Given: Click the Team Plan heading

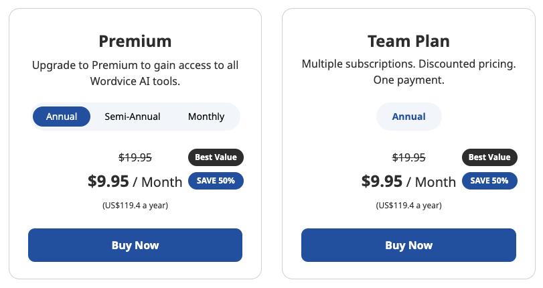Looking at the screenshot, I should tap(408, 42).
